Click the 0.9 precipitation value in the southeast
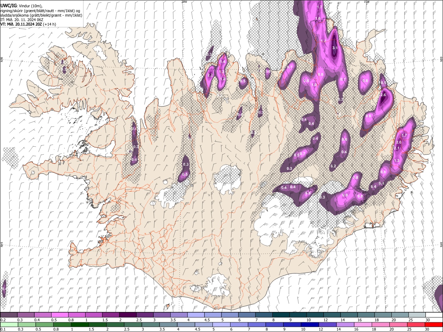Viewport: 443px width, 332px height. 345,195
